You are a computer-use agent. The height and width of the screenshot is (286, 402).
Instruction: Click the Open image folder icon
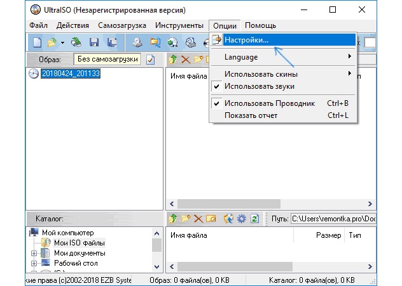[52, 42]
